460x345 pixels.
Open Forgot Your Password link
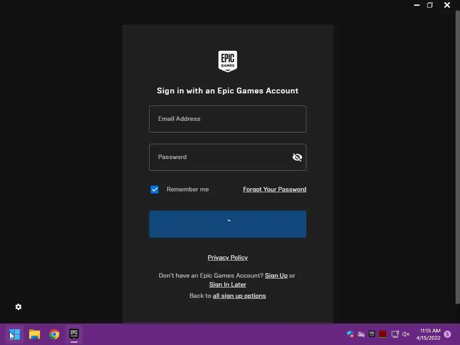pyautogui.click(x=274, y=189)
